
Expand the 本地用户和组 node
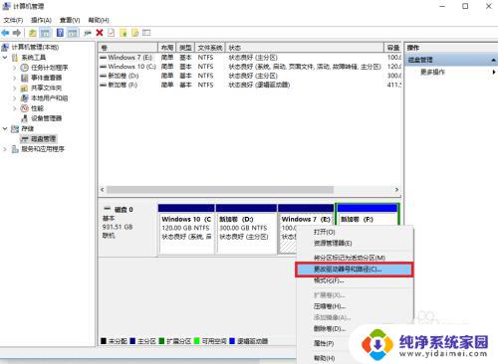[14, 98]
